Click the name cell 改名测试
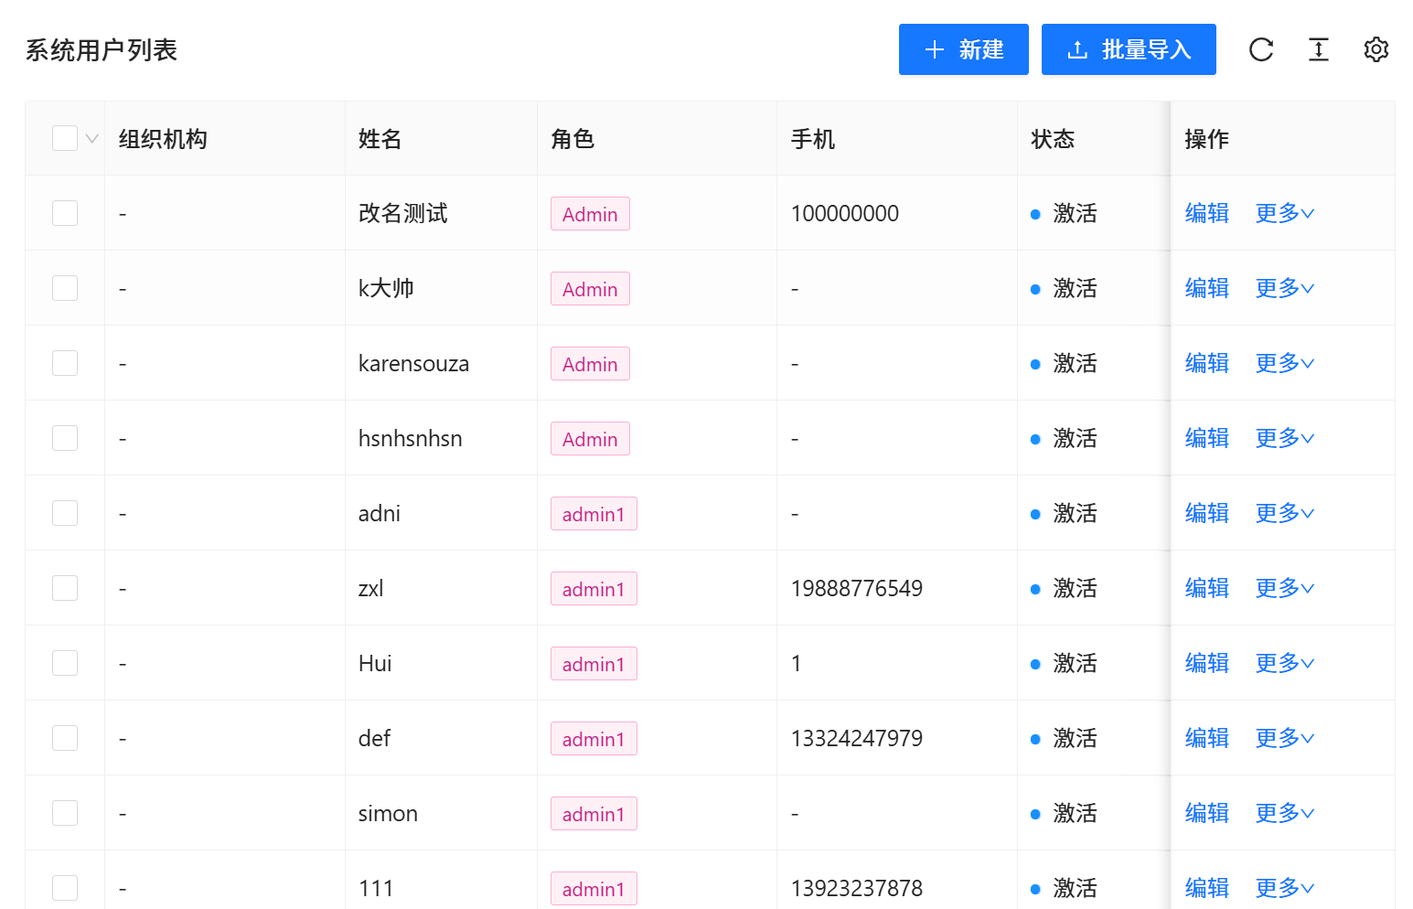This screenshot has width=1413, height=909. coord(403,213)
